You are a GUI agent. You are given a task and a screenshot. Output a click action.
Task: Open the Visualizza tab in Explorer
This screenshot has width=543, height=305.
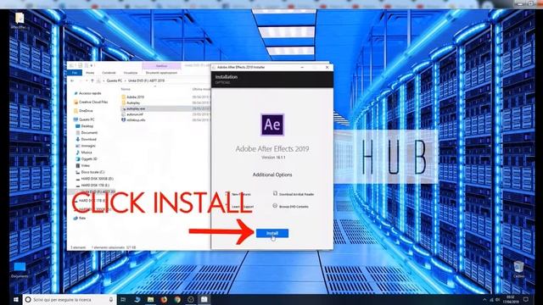click(131, 73)
